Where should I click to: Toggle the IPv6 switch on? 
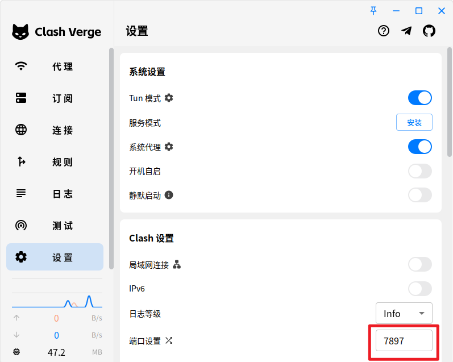point(420,289)
